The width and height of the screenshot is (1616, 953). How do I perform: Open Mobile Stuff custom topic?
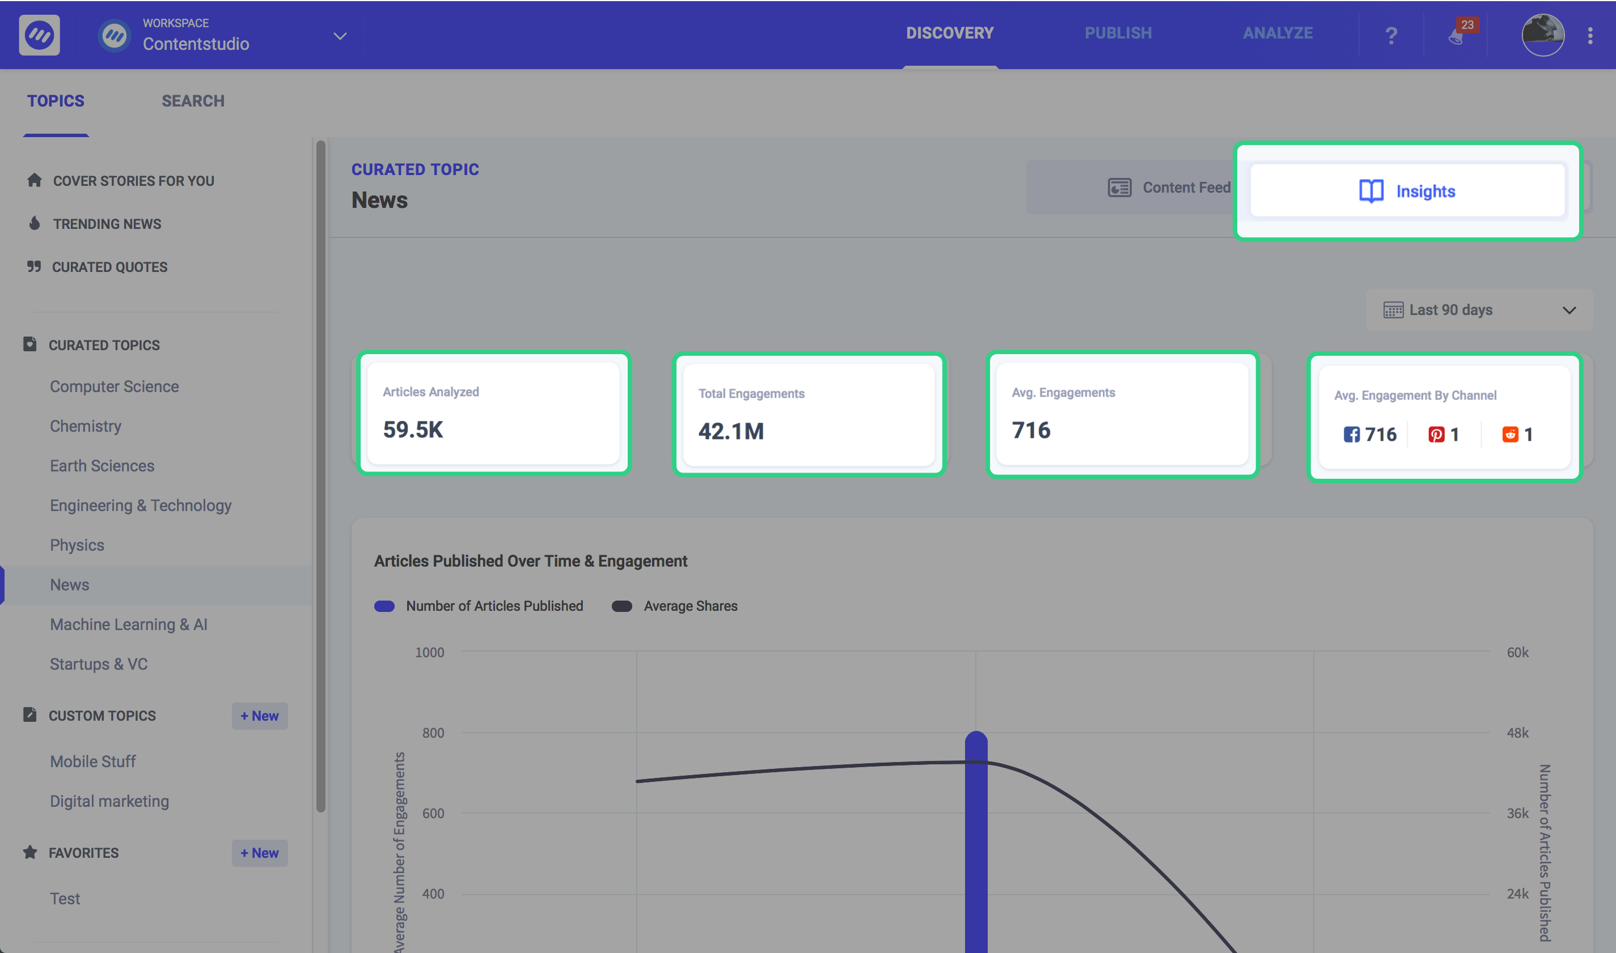point(92,761)
